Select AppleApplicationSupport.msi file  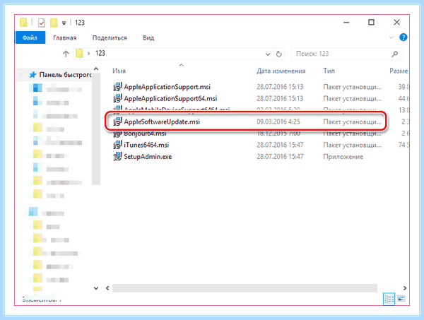click(167, 87)
